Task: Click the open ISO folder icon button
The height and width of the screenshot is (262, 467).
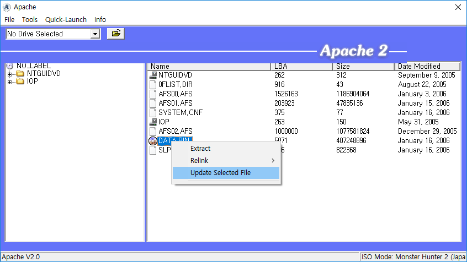Action: click(115, 34)
